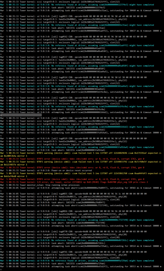This screenshot has width=164, height=271.
Task: Click the cyan 'No reference found' line for scmd 612374e3
Action: [x=77, y=5]
